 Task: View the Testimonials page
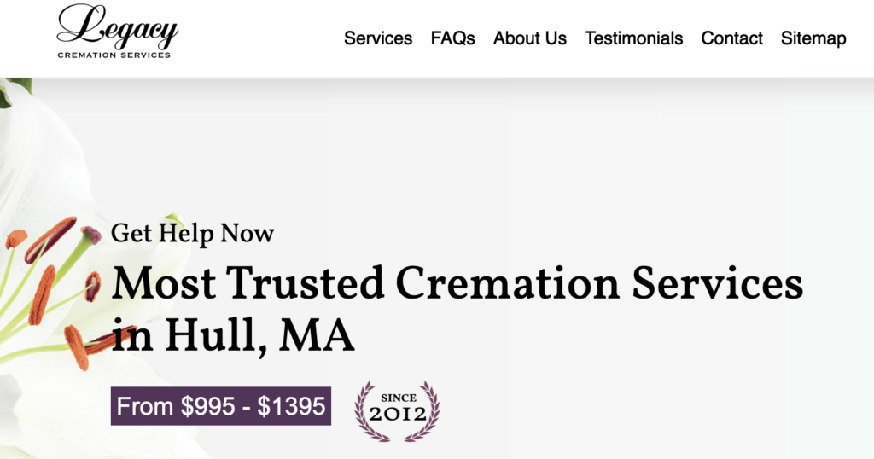click(x=634, y=38)
